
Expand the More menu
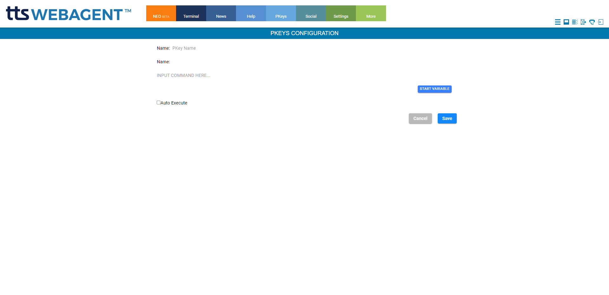[371, 14]
